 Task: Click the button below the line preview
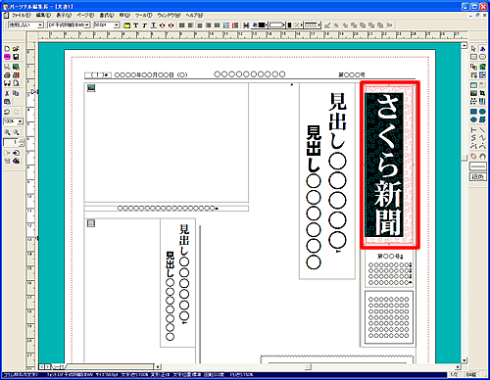point(478,177)
